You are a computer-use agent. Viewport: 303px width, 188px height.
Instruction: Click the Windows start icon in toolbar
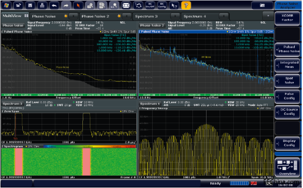point(6,5)
